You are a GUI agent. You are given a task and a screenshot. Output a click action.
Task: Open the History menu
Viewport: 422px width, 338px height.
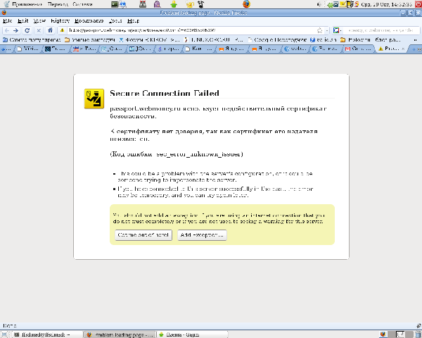(x=60, y=21)
